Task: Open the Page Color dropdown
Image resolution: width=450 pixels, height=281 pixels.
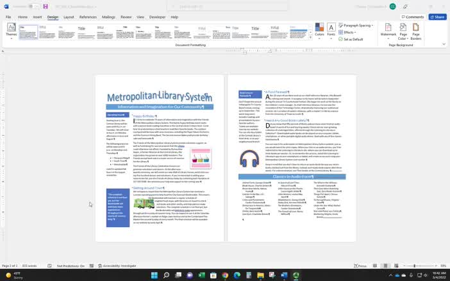Action: pos(403,31)
